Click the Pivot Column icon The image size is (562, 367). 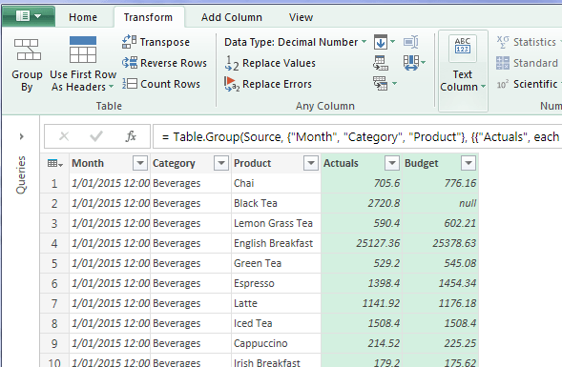pos(381,63)
